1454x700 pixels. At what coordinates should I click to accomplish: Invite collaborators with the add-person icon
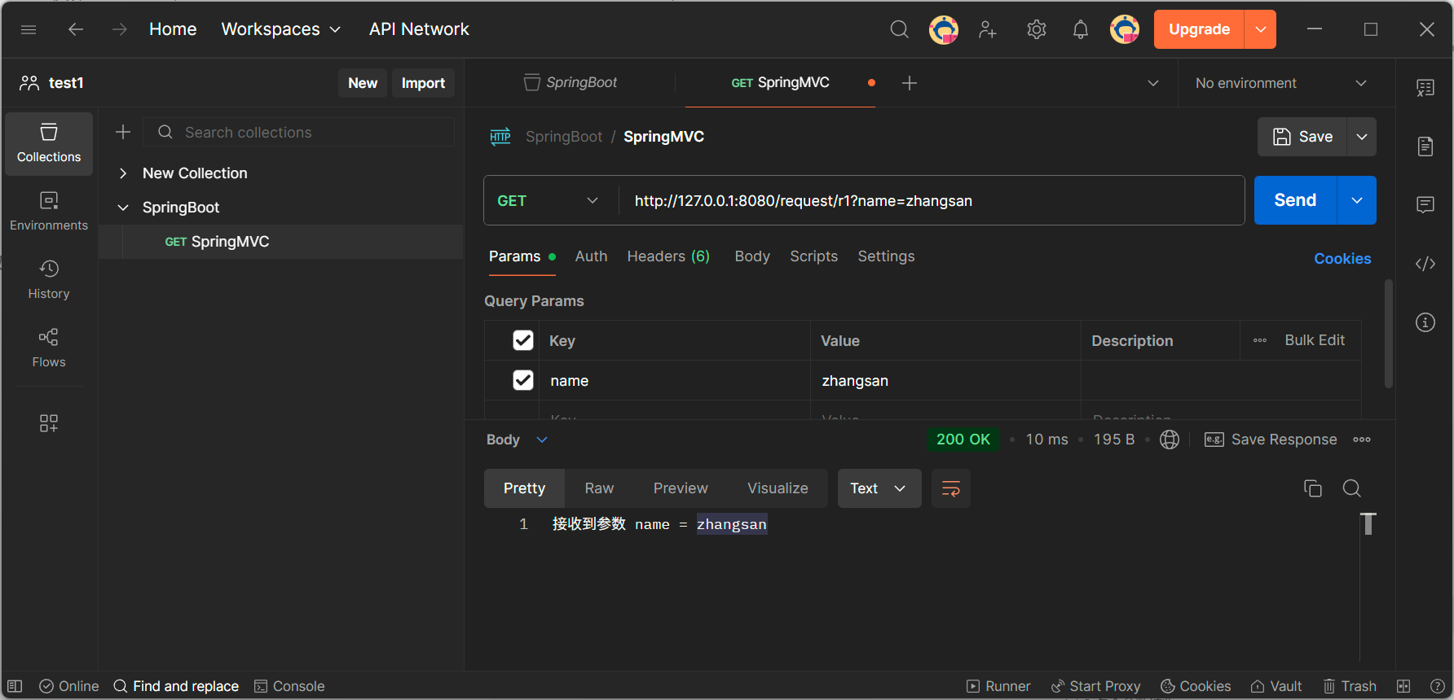(988, 29)
